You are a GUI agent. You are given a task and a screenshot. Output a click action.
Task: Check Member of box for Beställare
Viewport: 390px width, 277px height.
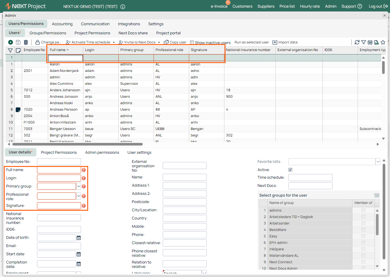[x=363, y=230]
